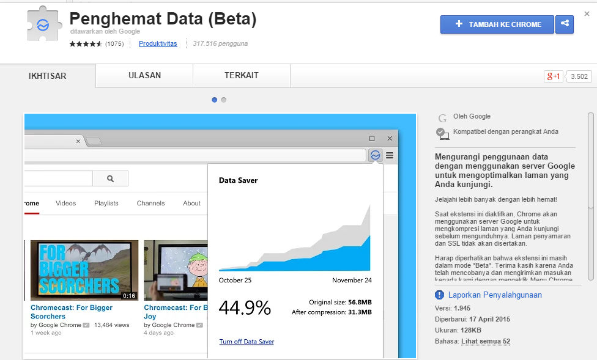
Task: Click the G icon next to Oleh Google
Action: click(x=442, y=117)
